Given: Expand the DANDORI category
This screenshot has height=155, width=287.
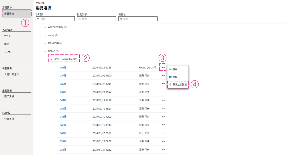Looking at the screenshot, I should point(45,43).
